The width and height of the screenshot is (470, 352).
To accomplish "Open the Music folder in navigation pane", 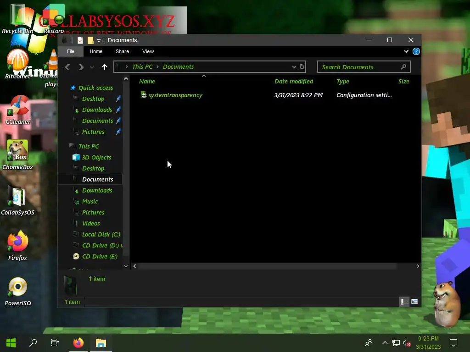I will [90, 202].
